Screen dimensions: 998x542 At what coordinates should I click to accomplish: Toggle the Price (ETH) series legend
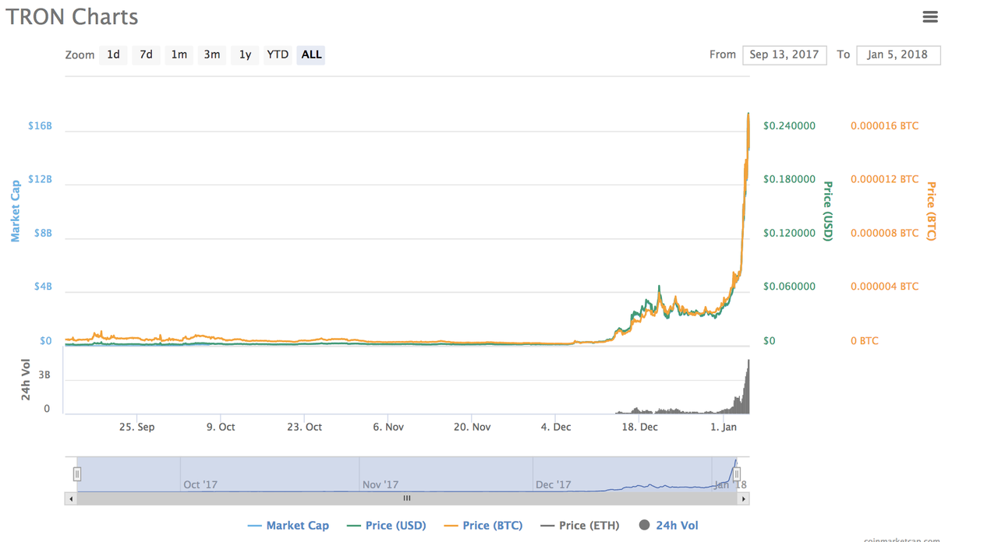(x=579, y=526)
